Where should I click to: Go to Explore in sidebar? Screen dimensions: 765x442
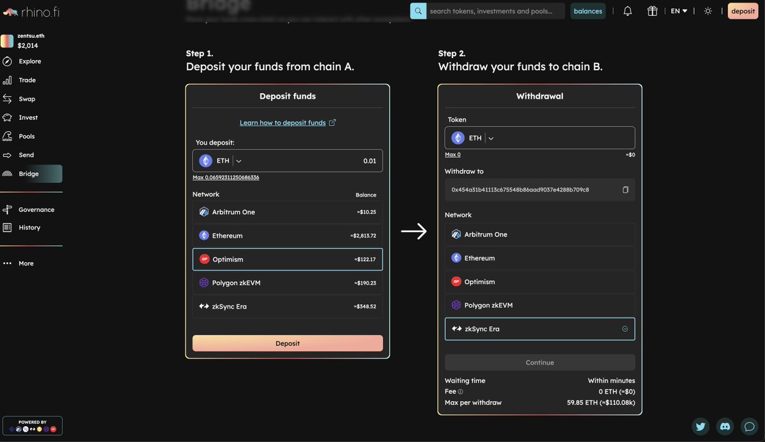(30, 61)
